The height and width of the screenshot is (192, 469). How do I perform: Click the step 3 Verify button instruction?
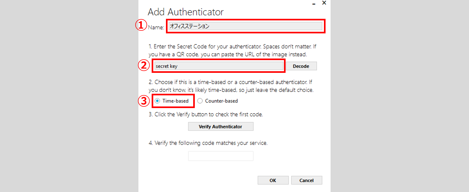[206, 114]
